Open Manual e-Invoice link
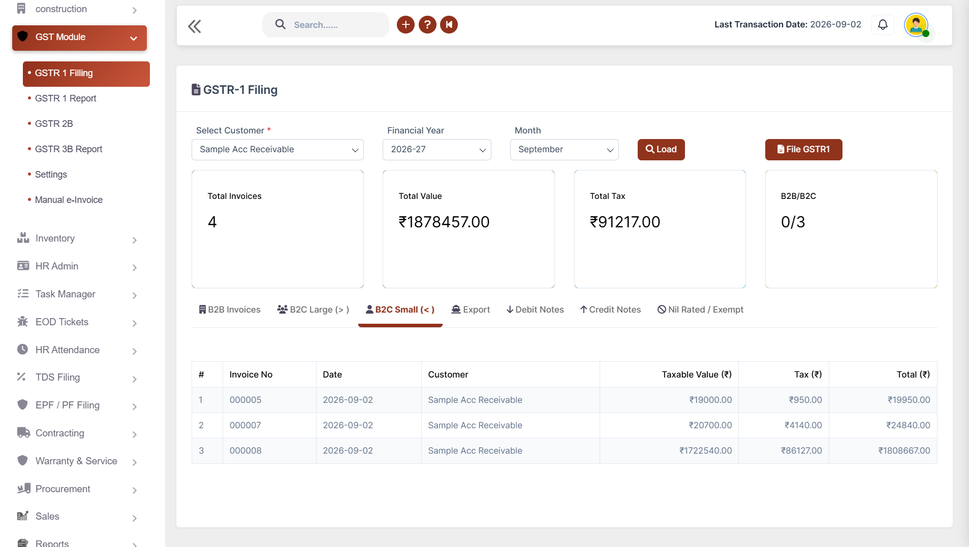The height and width of the screenshot is (547, 969). [69, 200]
